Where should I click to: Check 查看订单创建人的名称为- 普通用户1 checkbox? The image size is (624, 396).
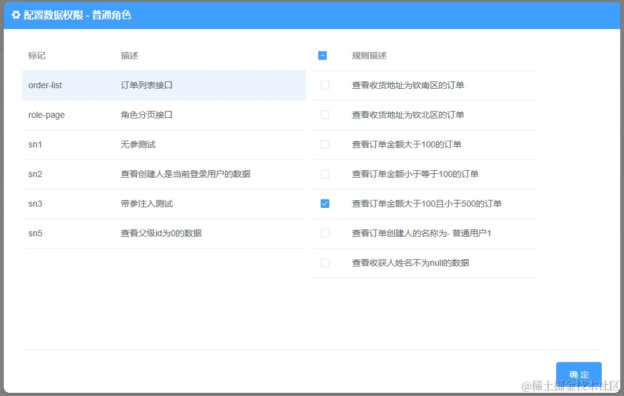tap(325, 233)
